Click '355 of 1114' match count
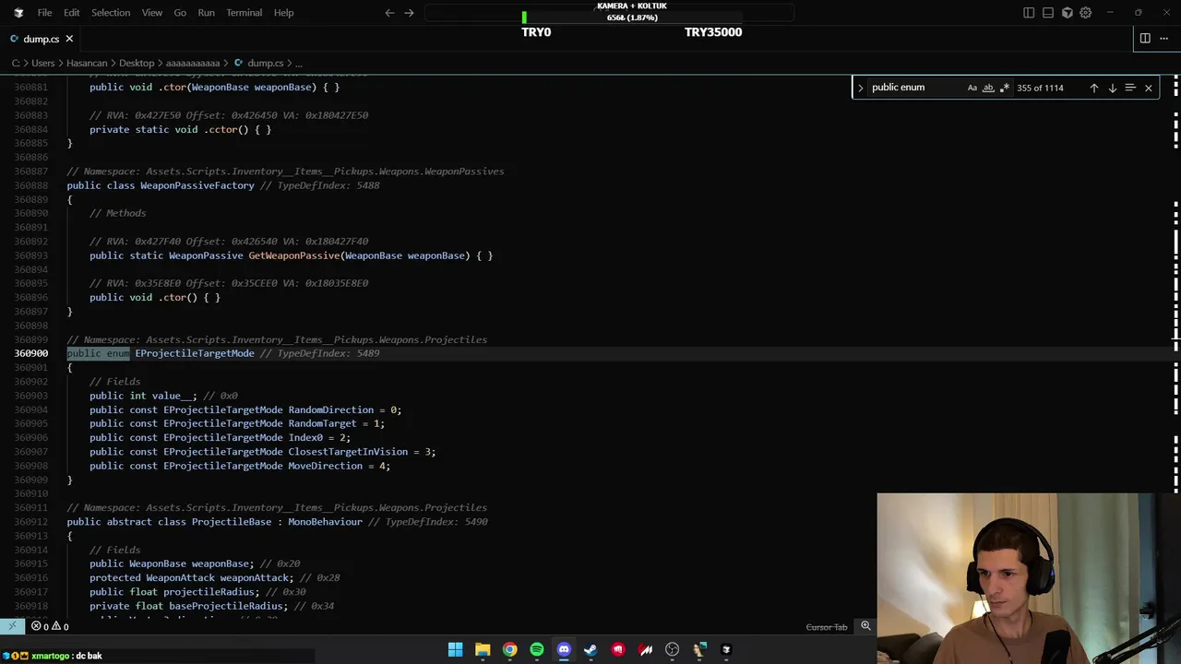1181x664 pixels. point(1040,88)
